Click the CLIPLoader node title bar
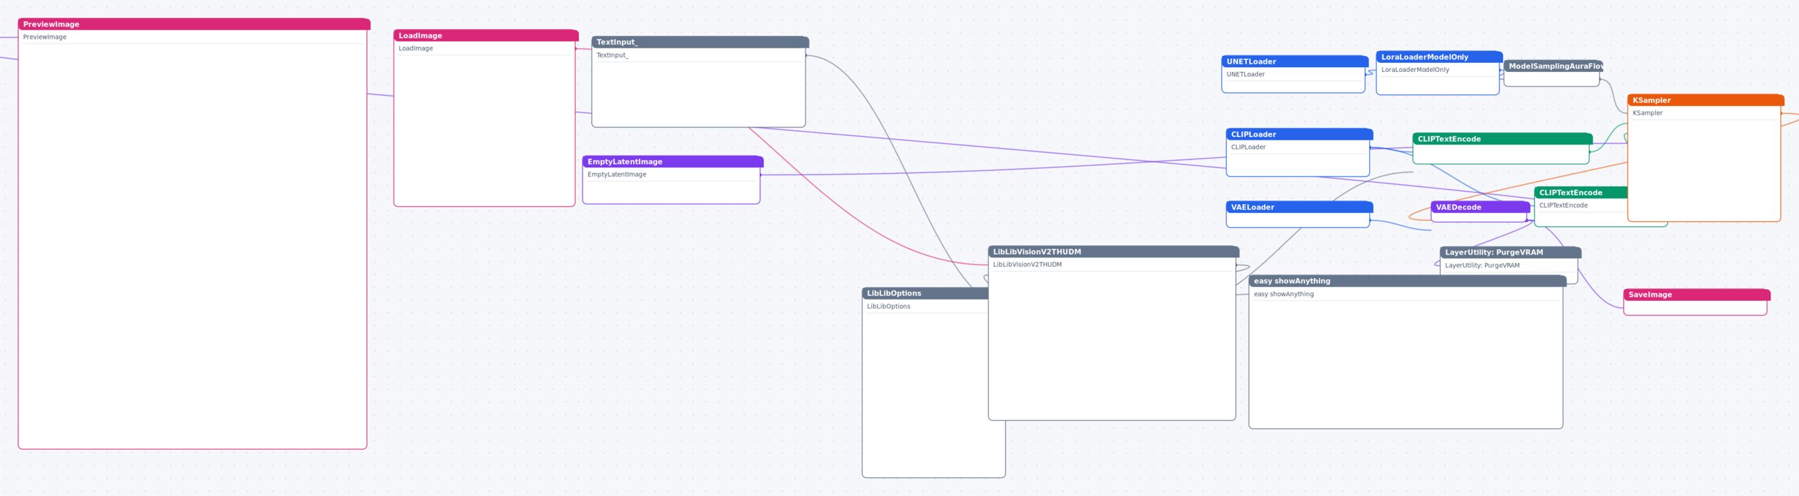Screen dimensions: 1799x496 click(1299, 135)
